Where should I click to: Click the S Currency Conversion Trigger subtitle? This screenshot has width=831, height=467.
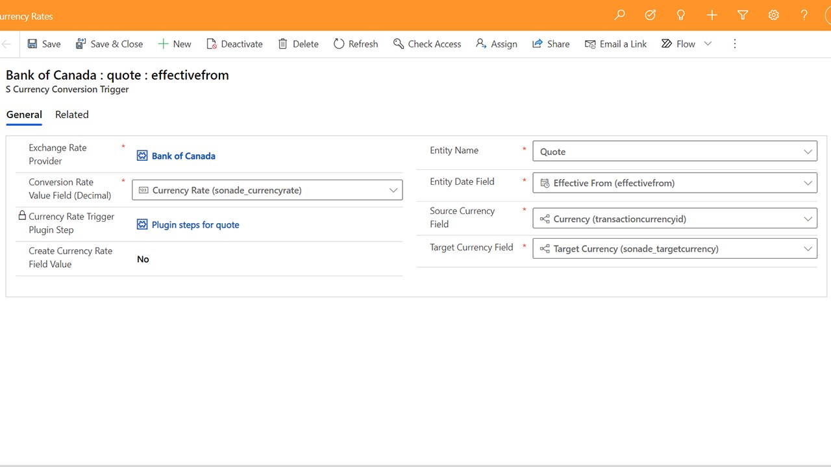click(x=68, y=90)
